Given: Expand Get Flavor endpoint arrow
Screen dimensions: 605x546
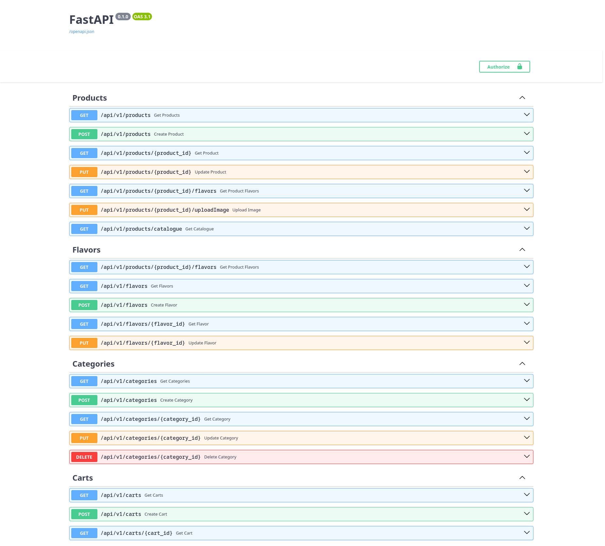Looking at the screenshot, I should tap(527, 323).
